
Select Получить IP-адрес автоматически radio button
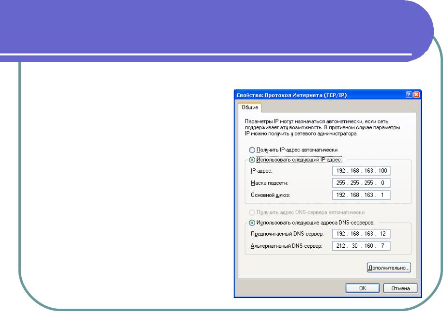(252, 150)
